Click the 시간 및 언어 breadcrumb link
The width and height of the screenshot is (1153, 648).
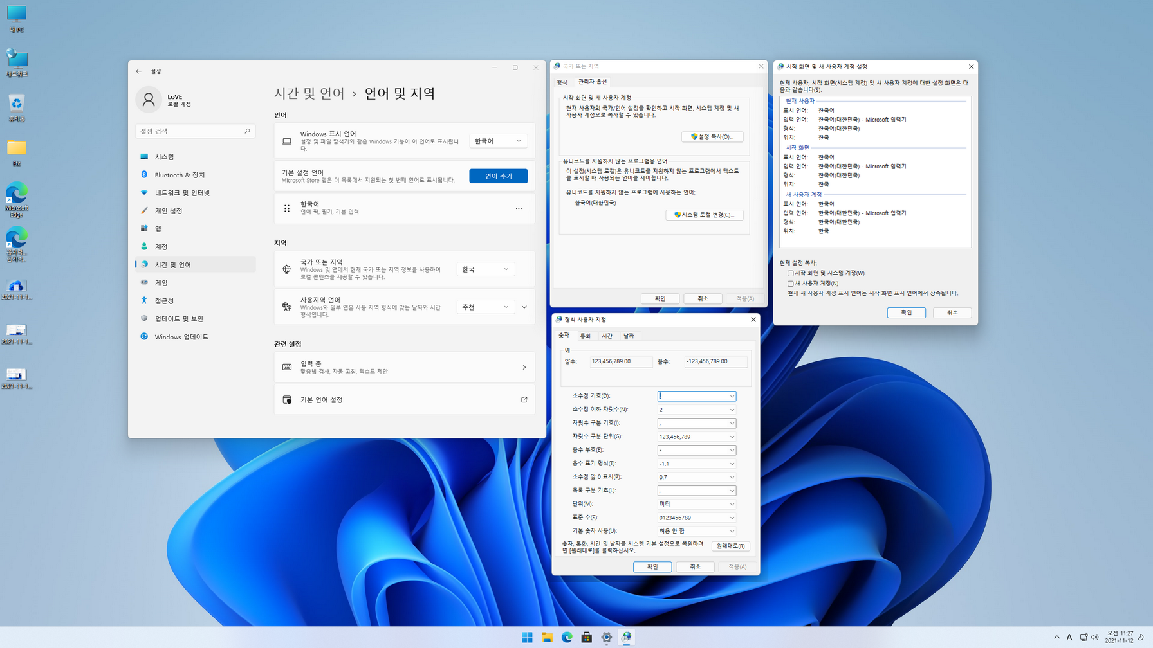tap(309, 94)
